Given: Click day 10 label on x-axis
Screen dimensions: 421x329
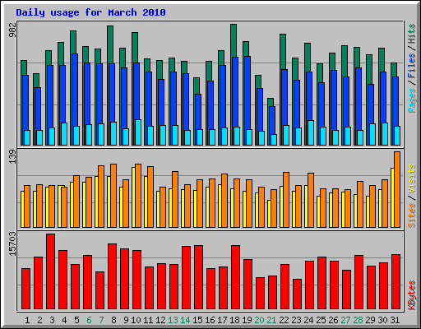Looking at the screenshot, I should [136, 320].
